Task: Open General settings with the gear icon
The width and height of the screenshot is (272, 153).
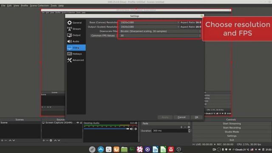Action: 69,23
